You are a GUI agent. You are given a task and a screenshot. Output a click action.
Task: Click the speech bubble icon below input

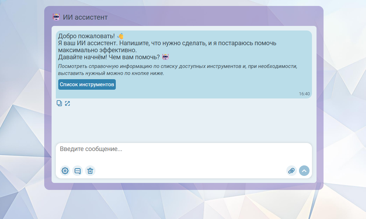click(78, 171)
